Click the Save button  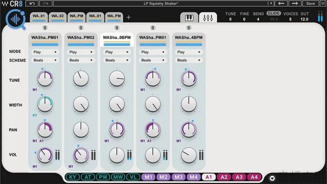311,4
